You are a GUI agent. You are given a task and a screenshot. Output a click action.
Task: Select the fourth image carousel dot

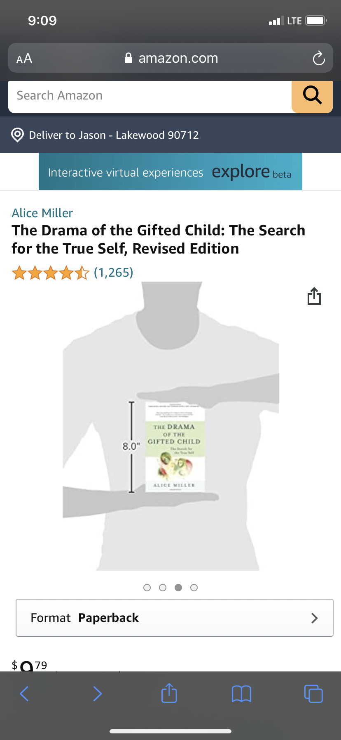tap(194, 588)
